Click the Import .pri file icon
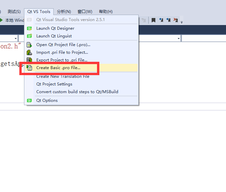226x192 pixels. tap(29, 52)
